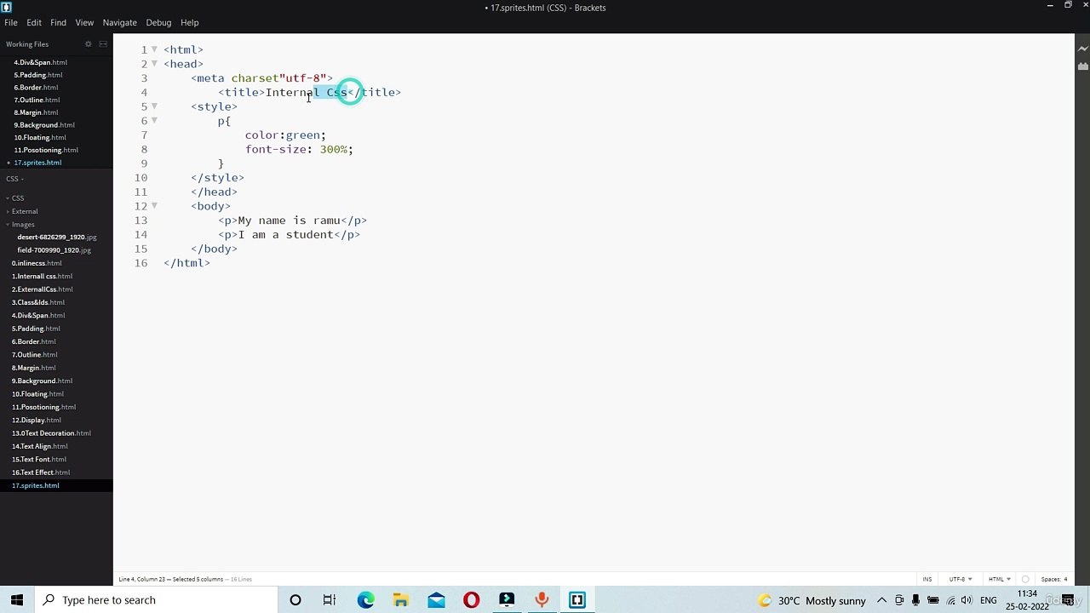Show hidden system tray icons

(x=881, y=600)
